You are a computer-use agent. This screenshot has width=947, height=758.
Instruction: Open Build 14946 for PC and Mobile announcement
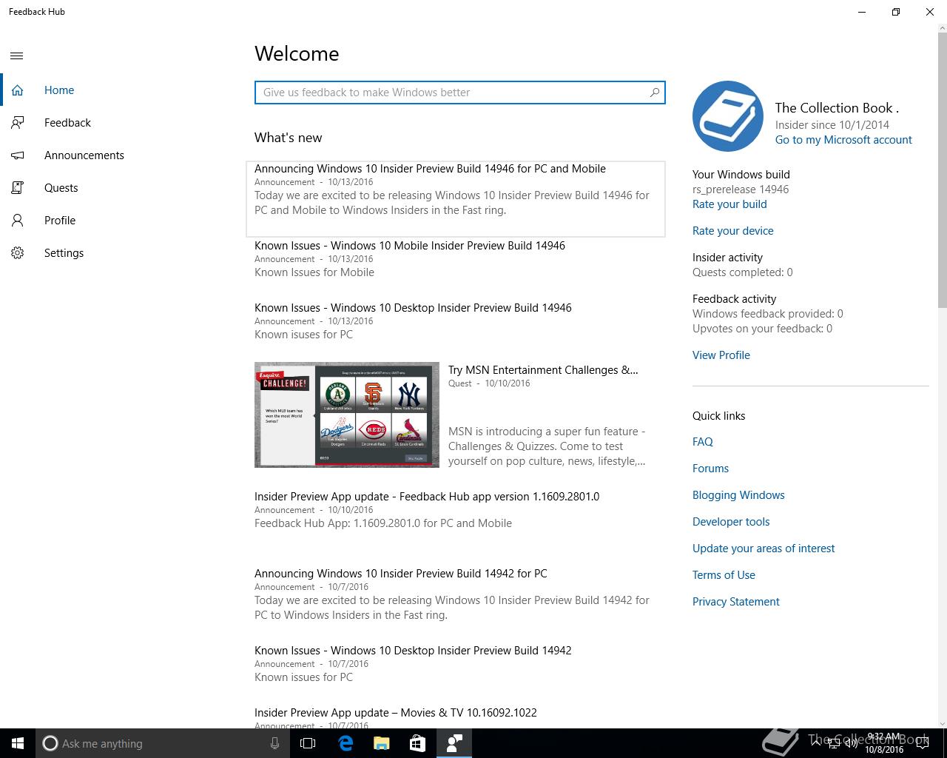coord(456,198)
